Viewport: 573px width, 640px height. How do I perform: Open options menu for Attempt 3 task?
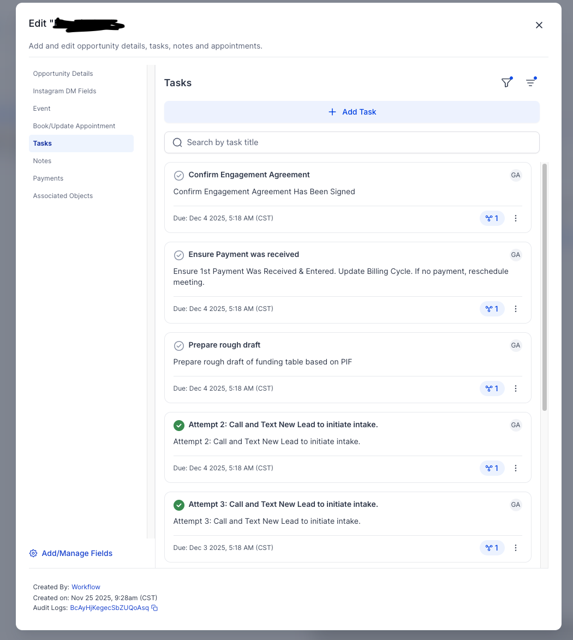[x=516, y=547]
